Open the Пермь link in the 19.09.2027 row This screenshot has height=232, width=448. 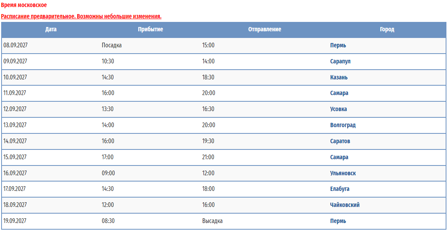[x=338, y=221]
